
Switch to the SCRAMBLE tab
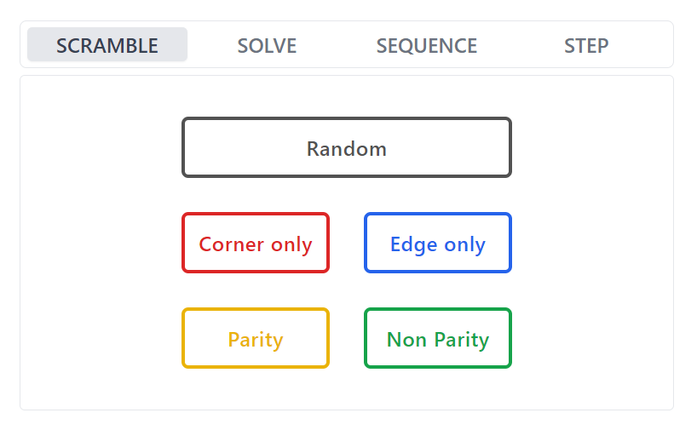(107, 45)
